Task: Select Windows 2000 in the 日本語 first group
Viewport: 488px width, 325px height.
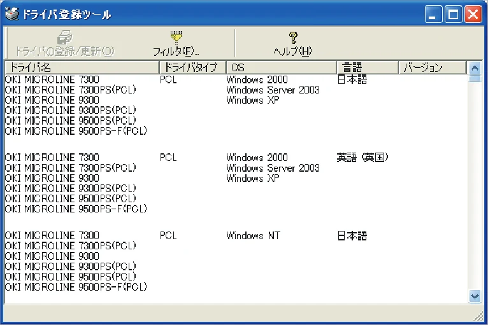Action: tap(257, 80)
